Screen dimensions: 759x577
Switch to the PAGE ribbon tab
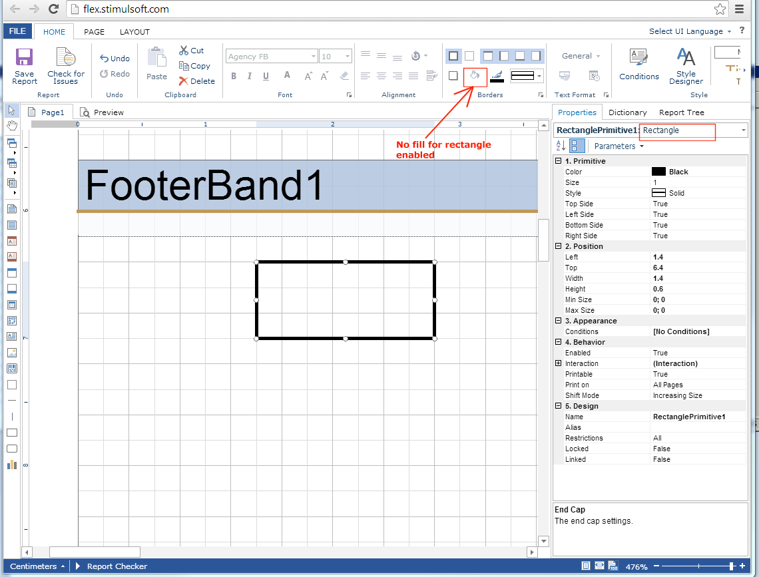(x=94, y=32)
